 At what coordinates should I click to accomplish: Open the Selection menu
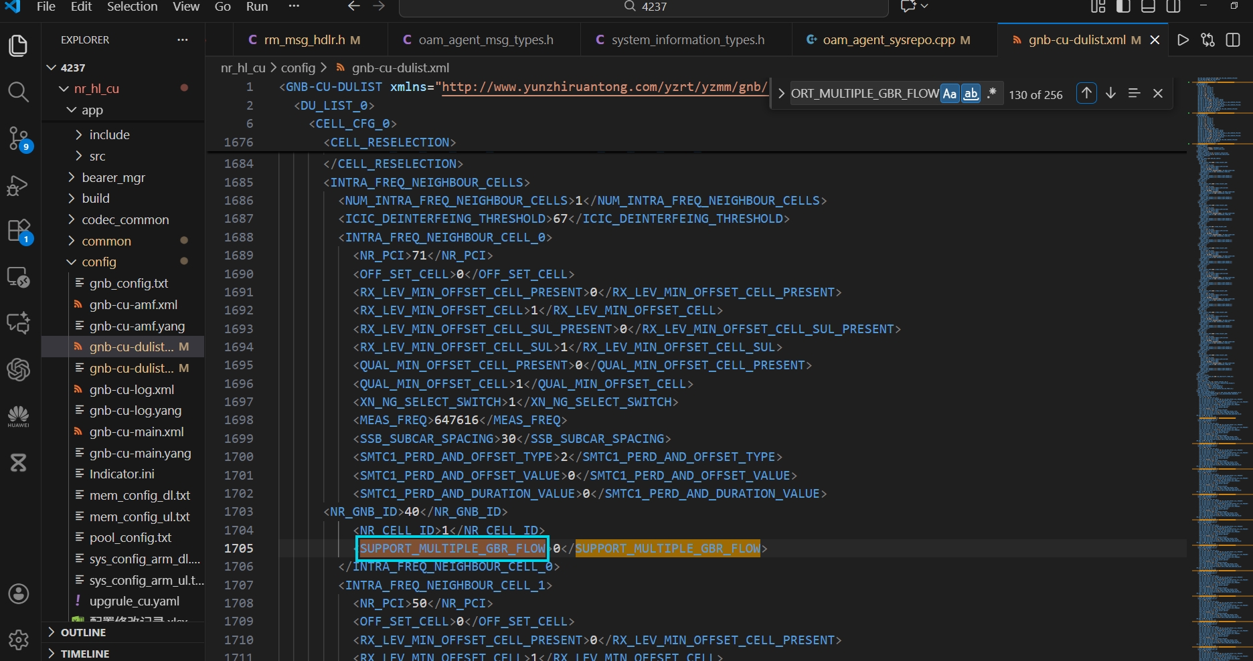(x=132, y=7)
